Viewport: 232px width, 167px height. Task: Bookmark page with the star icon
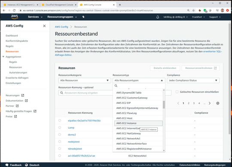[193, 10]
